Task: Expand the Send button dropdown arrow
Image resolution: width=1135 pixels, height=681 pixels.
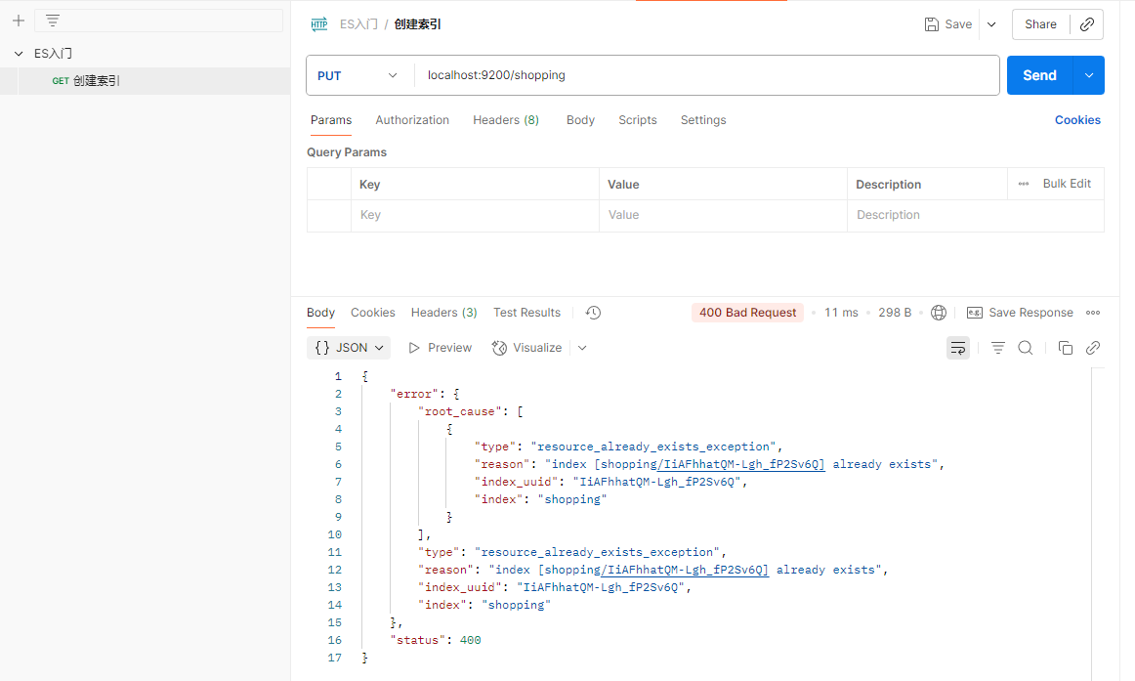Action: (x=1089, y=75)
